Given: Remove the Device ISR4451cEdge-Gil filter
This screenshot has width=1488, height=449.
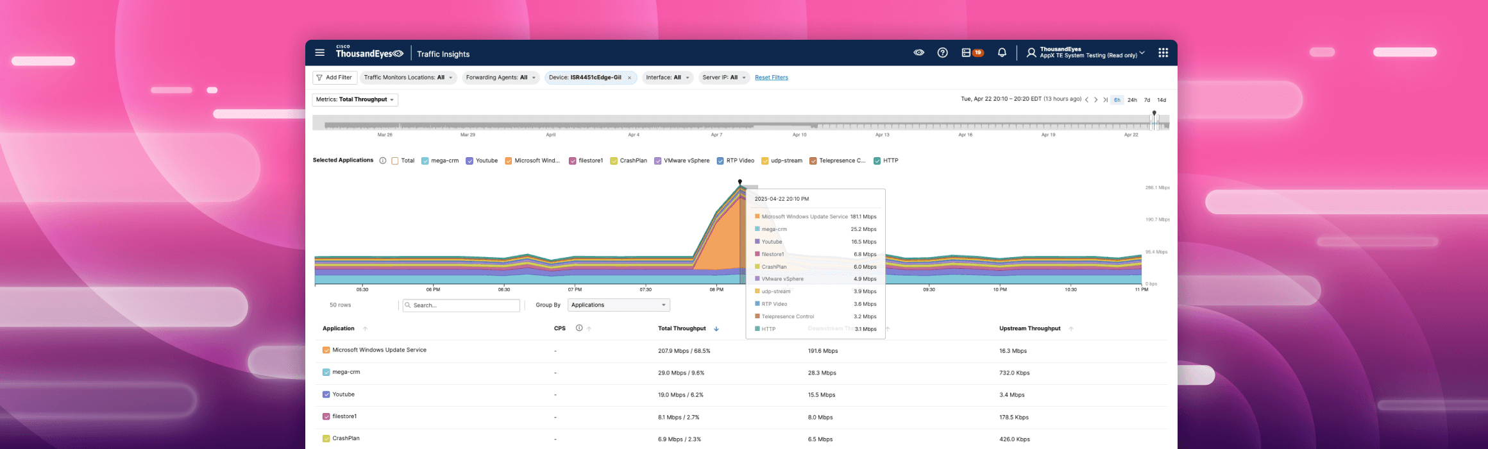Looking at the screenshot, I should [629, 78].
